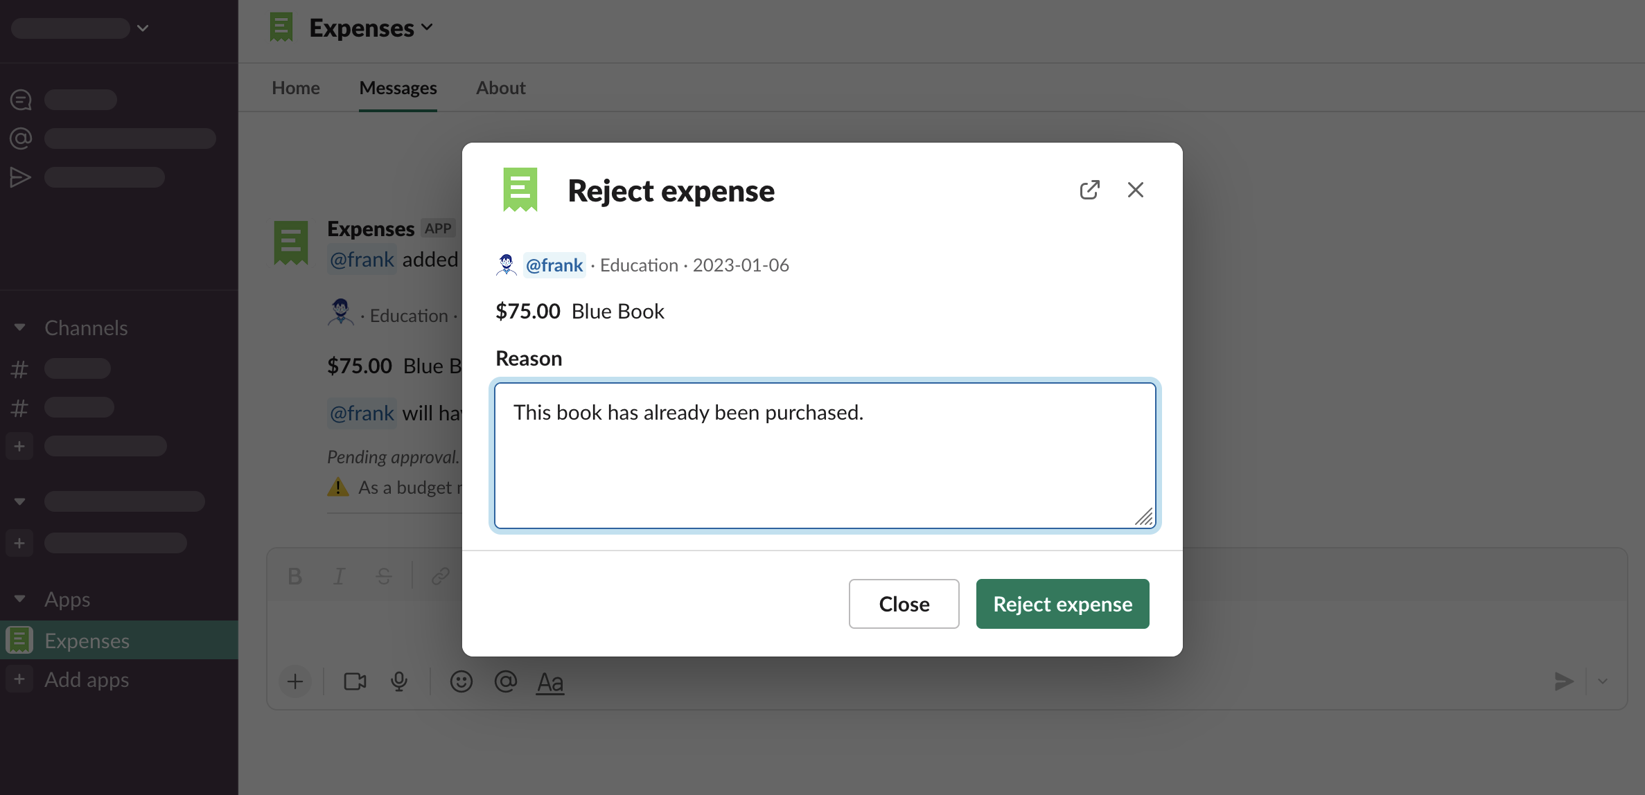This screenshot has height=795, width=1645.
Task: Click the @frank mention link in dialog
Action: click(554, 265)
